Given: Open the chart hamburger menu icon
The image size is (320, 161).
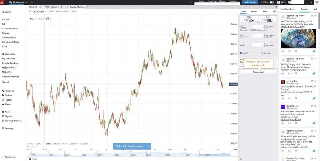Looking at the screenshot, I should pos(30,12).
